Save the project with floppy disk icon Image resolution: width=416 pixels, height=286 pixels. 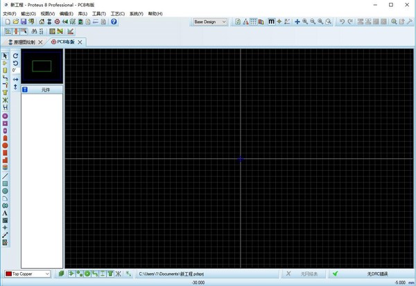pyautogui.click(x=23, y=22)
